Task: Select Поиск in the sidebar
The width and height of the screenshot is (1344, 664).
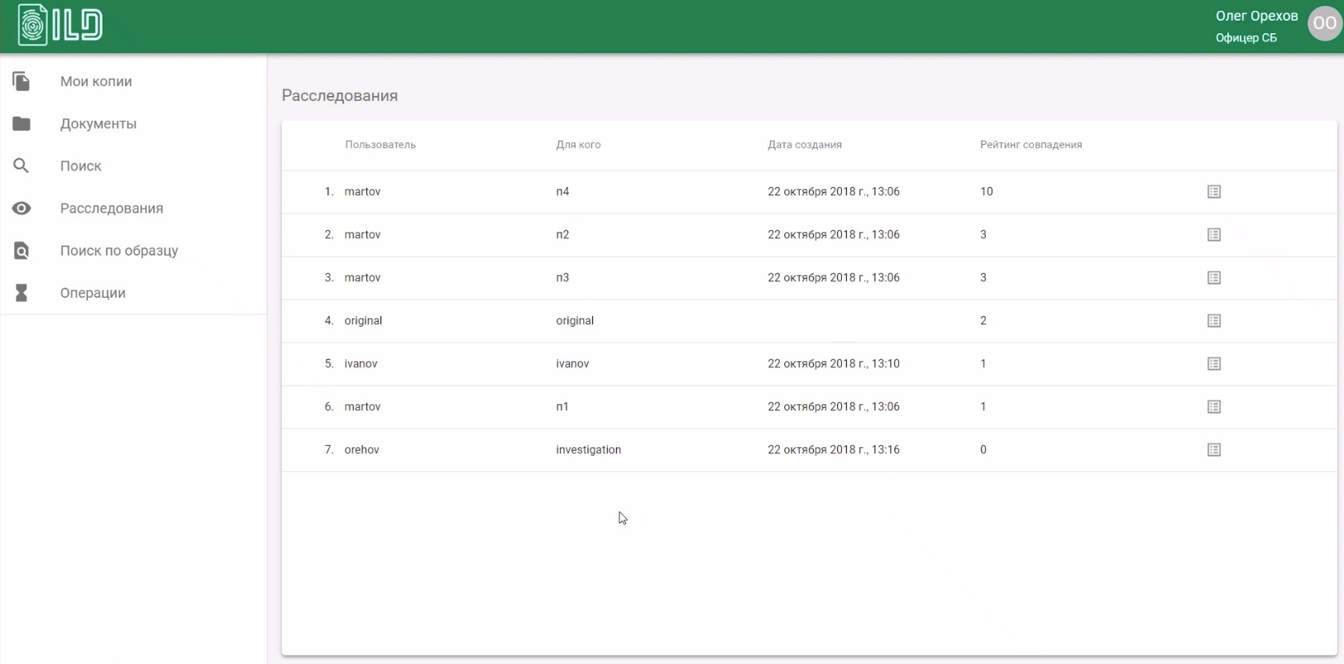Action: [81, 165]
